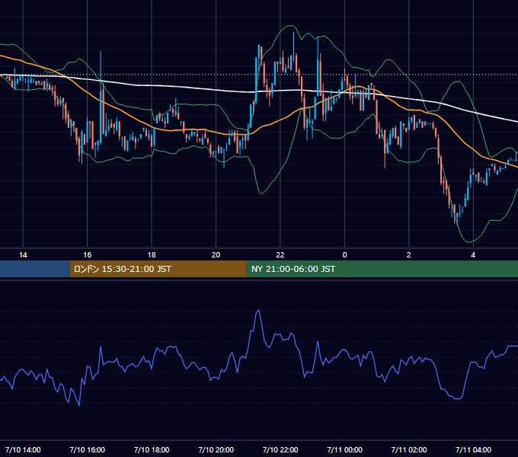The image size is (518, 457).
Task: Click the tall wick candle after 16:00
Action: (101, 97)
